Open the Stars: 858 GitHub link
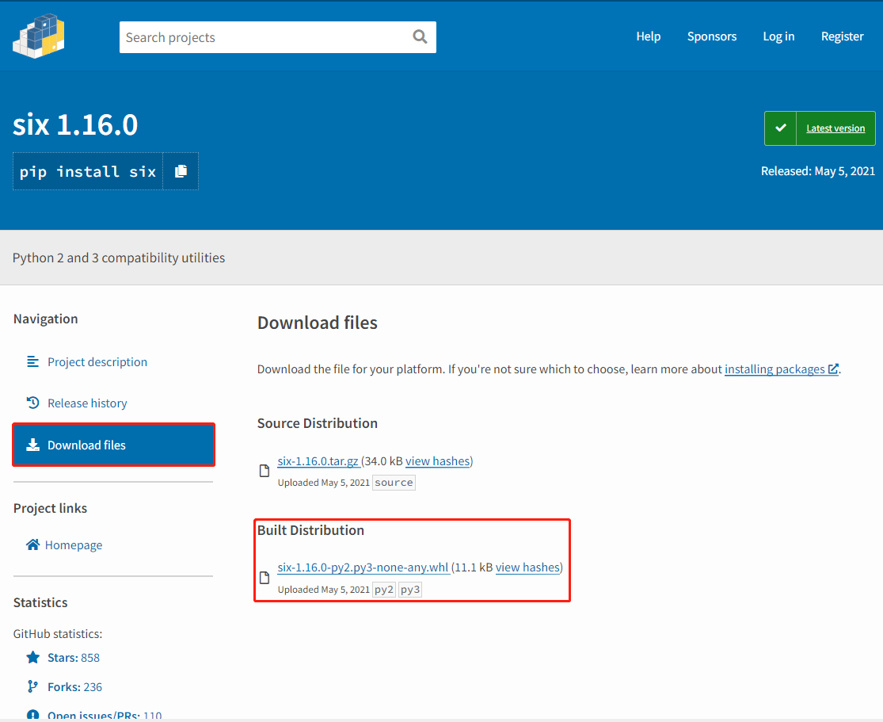883x722 pixels. (x=74, y=658)
